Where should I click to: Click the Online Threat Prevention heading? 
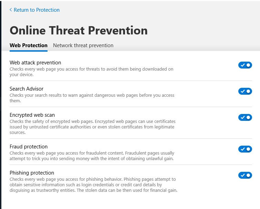coord(79,30)
